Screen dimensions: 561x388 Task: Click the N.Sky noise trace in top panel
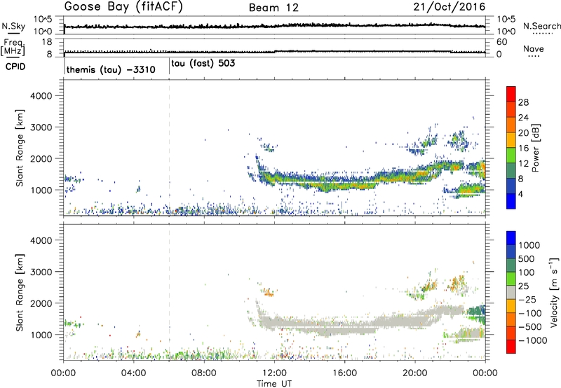click(274, 26)
